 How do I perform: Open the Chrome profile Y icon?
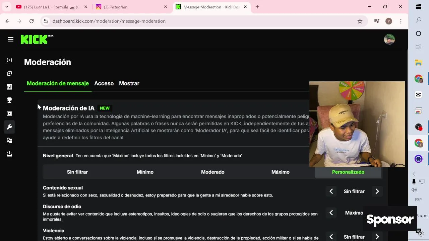click(x=389, y=21)
